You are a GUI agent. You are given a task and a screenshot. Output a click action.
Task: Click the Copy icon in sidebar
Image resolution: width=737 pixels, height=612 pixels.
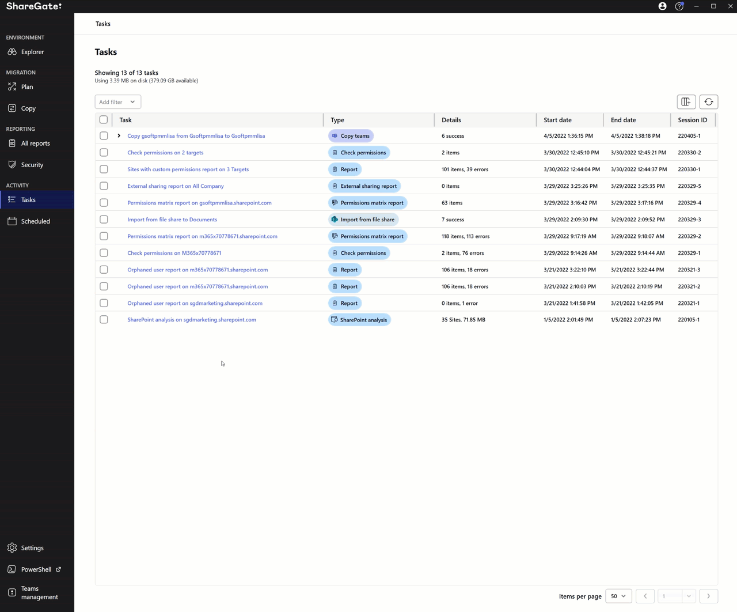click(x=12, y=108)
